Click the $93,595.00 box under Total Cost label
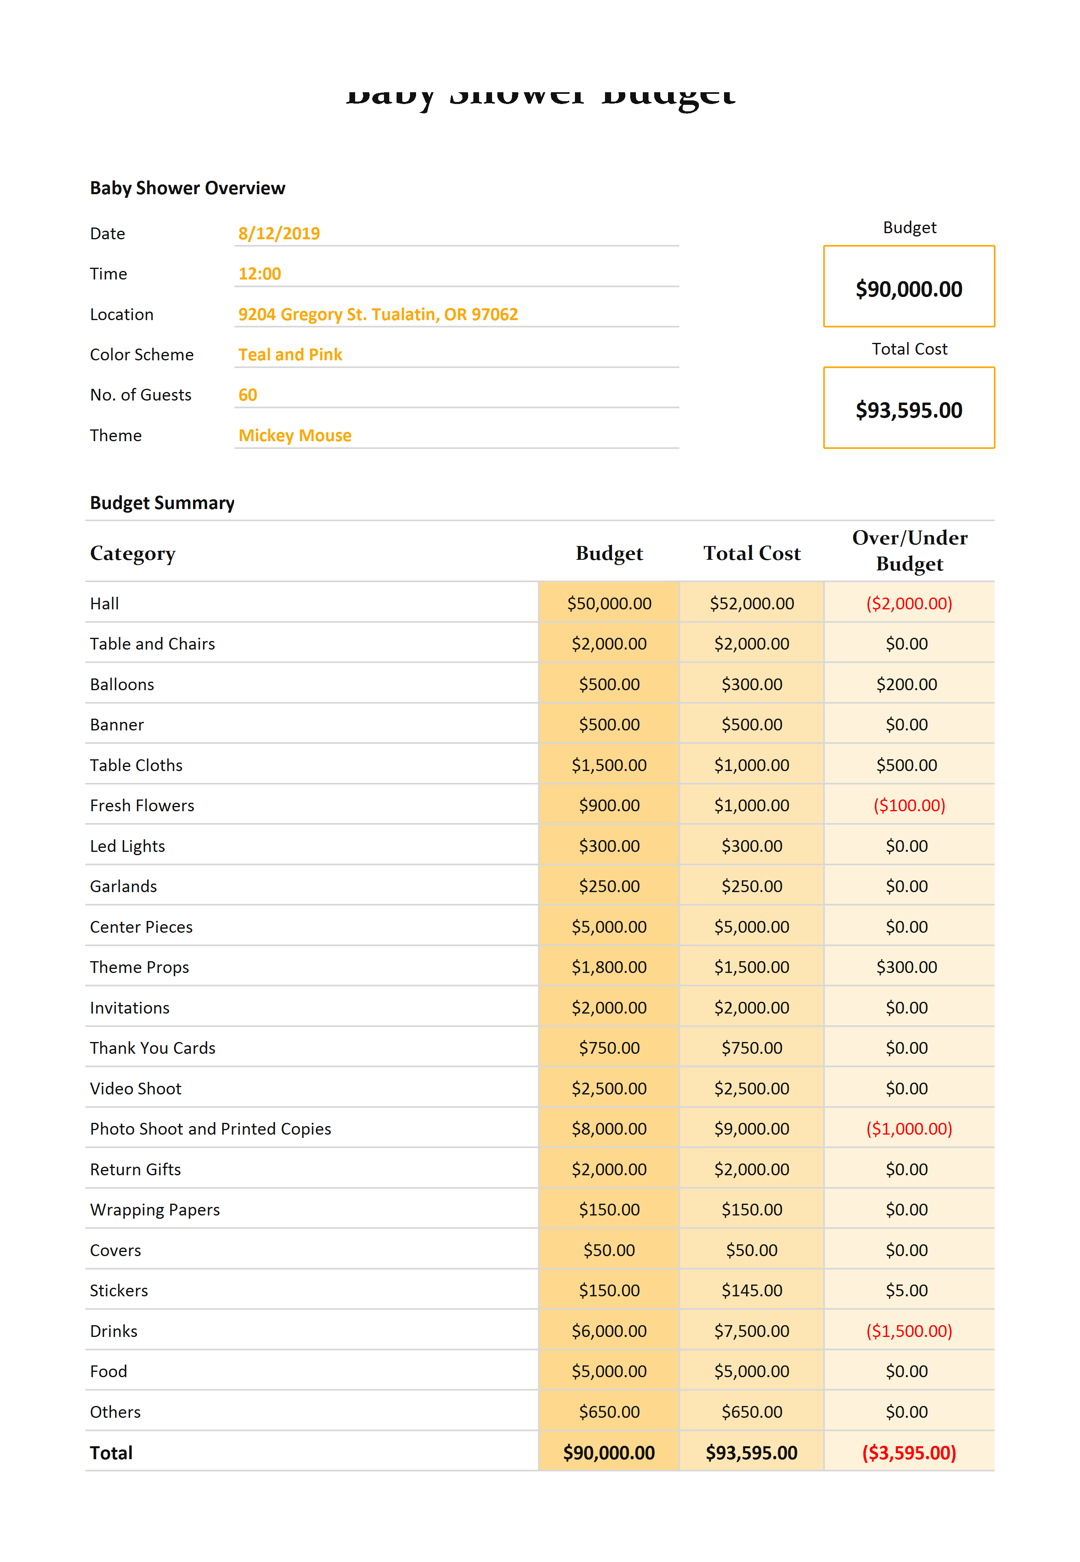Viewport: 1080px width, 1562px height. click(909, 408)
